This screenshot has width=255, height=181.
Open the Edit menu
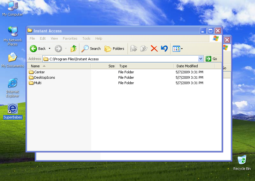click(43, 38)
